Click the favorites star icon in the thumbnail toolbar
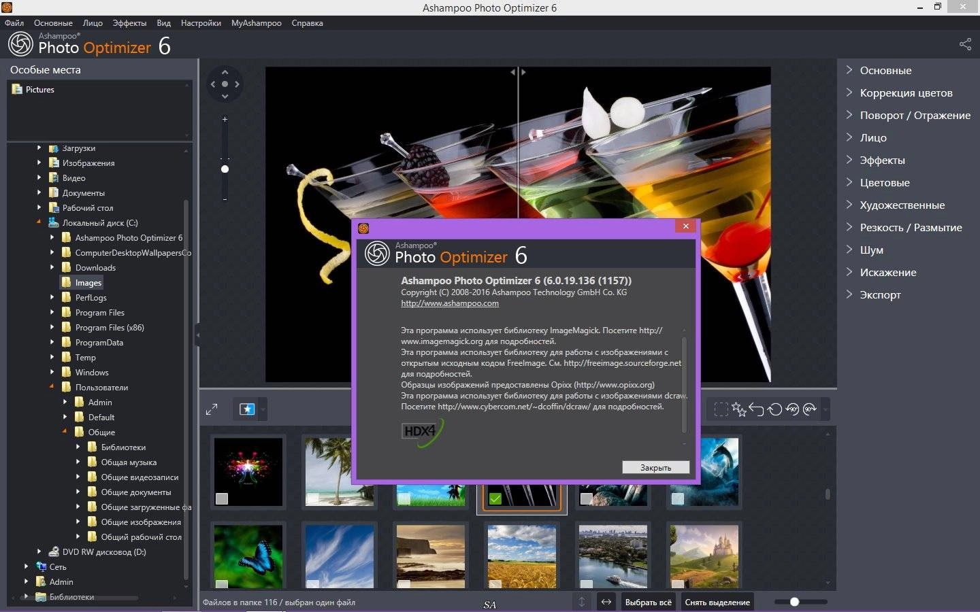Image resolution: width=980 pixels, height=612 pixels. 246,409
